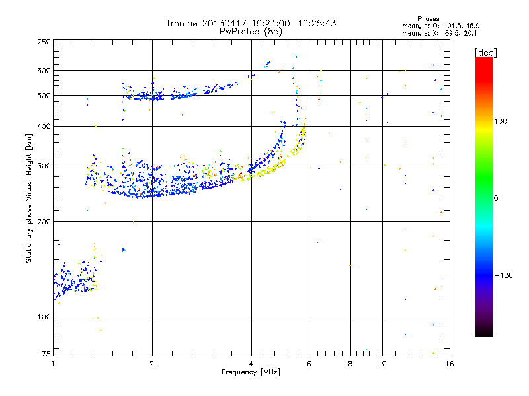Click the y-axis label '750'

pos(44,42)
